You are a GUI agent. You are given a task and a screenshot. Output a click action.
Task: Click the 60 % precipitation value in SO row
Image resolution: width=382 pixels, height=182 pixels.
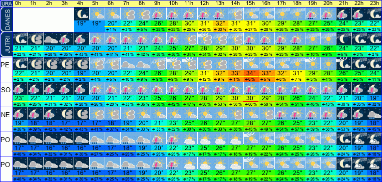(x=251, y=104)
